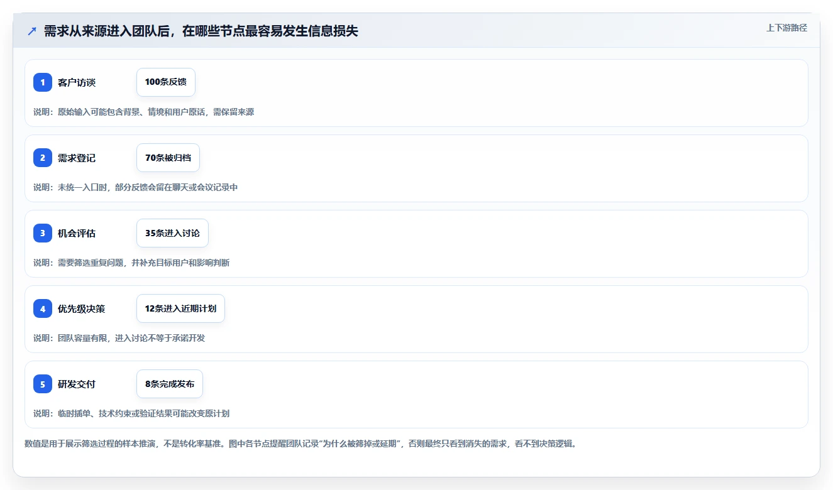Screen dimensions: 833x490
Task: Click the 上下游路径 label in header
Action: pyautogui.click(x=786, y=28)
